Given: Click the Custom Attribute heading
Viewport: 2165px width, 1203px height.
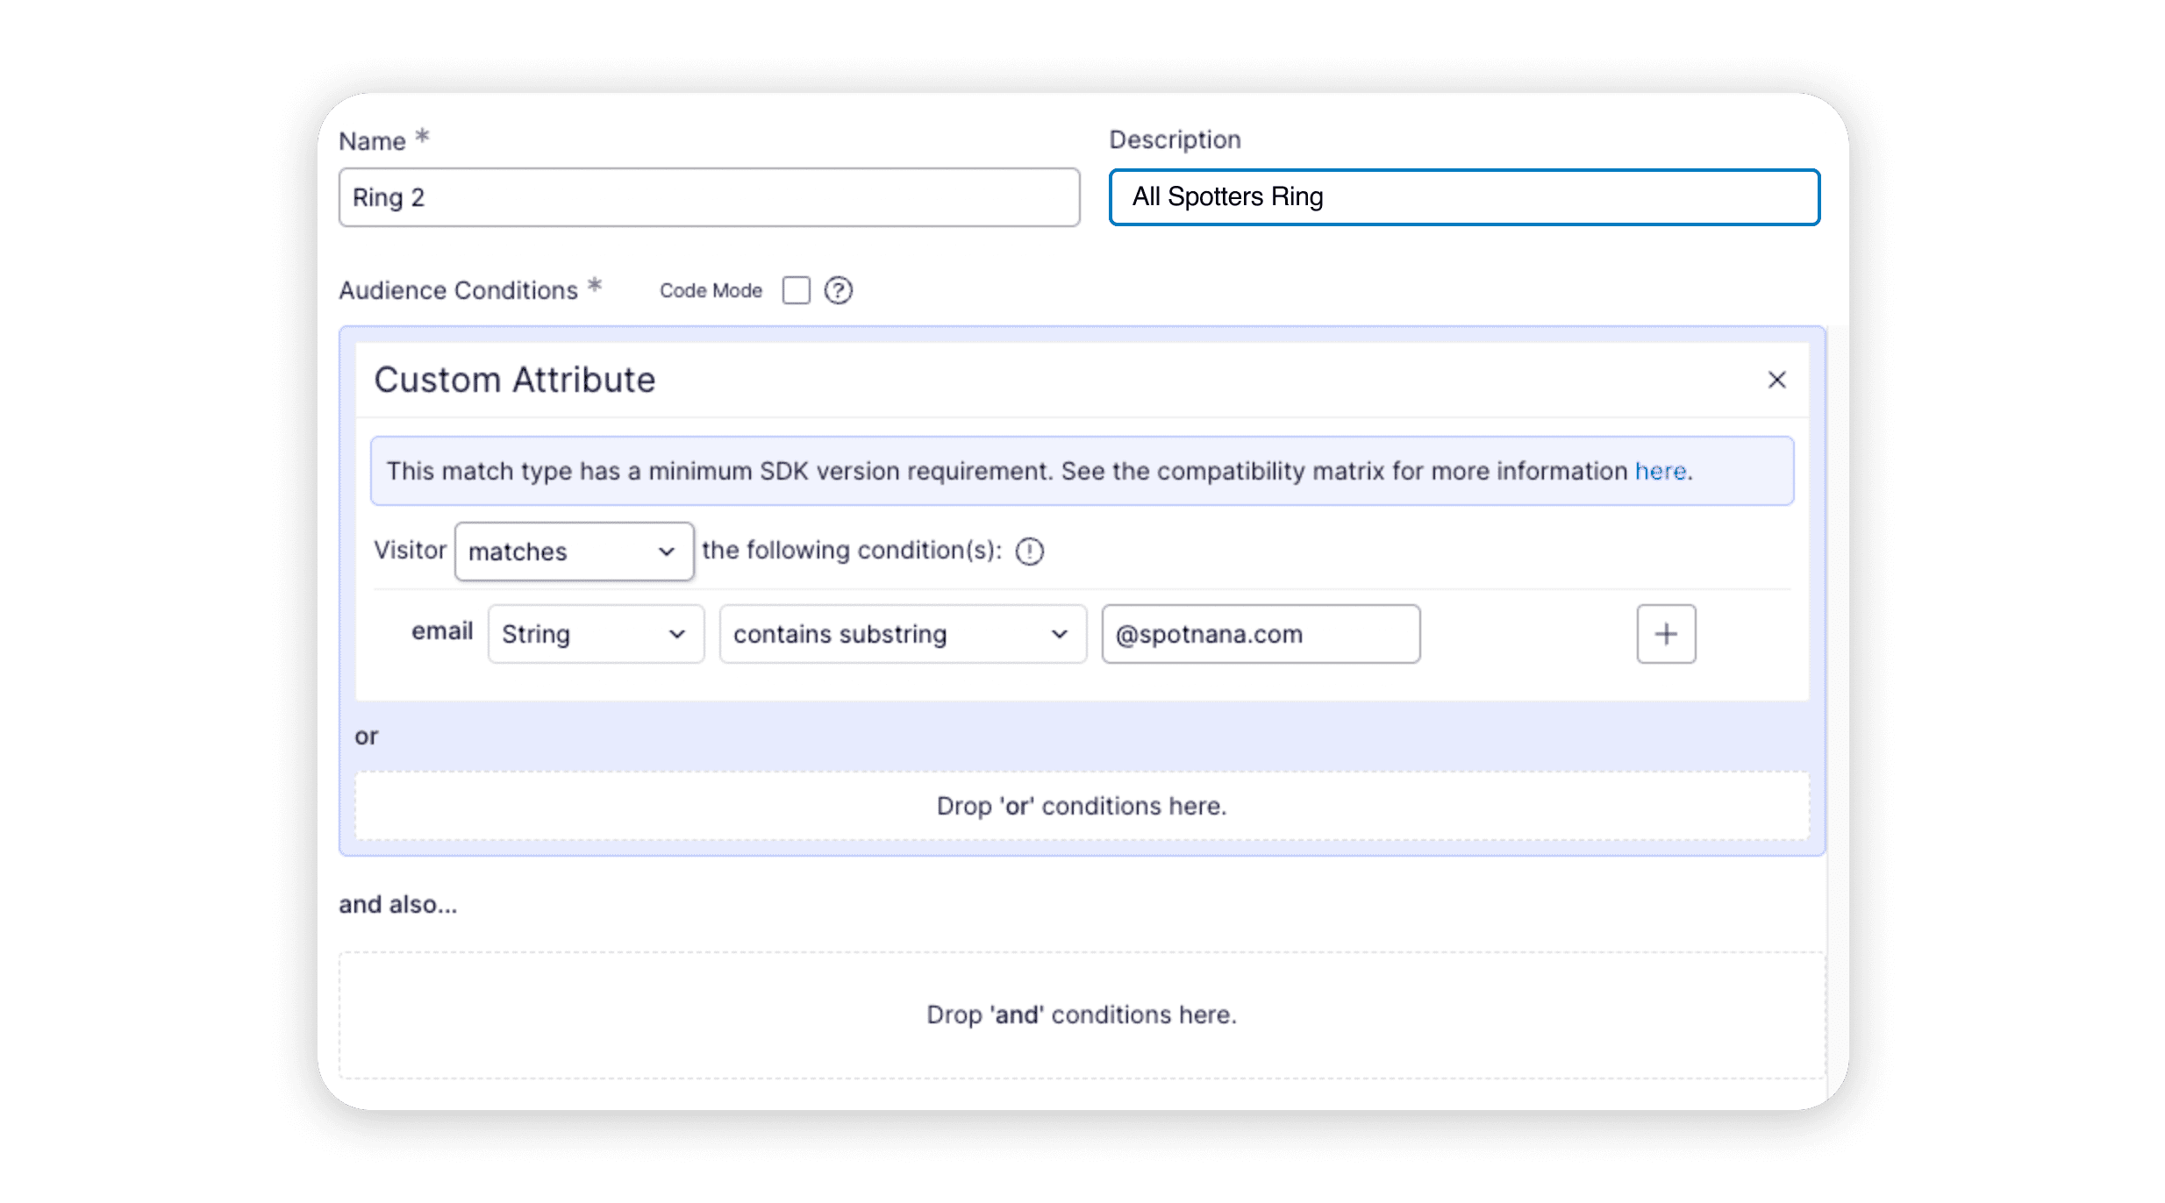Looking at the screenshot, I should pos(515,380).
